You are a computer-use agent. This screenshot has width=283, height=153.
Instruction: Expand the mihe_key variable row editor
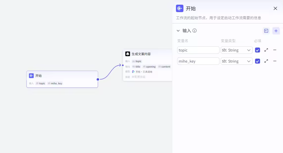coord(266,61)
